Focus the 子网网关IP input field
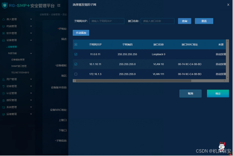Viewport: 233px width, 156px height. (x=107, y=21)
